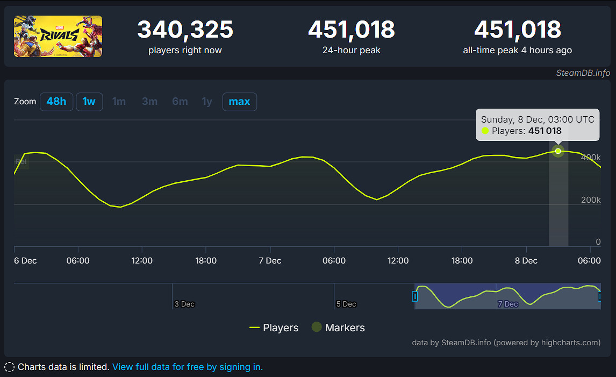This screenshot has height=377, width=616.
Task: Click the highlighted 451 018 peak data point
Action: [558, 151]
